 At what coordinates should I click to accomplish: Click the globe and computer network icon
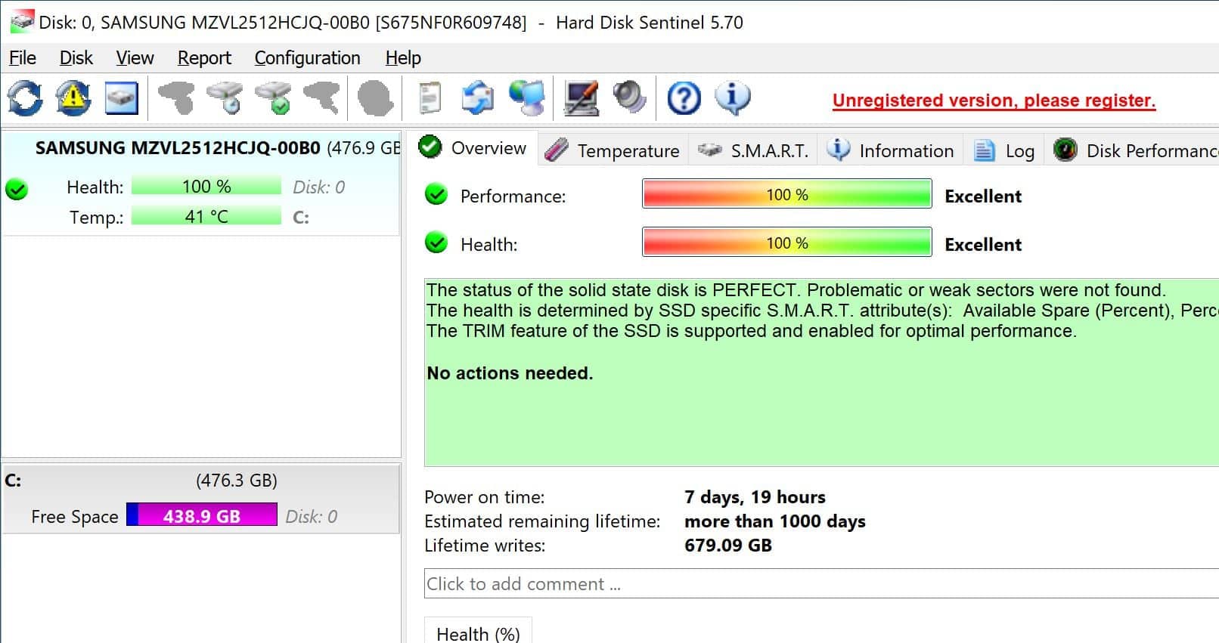click(x=526, y=98)
